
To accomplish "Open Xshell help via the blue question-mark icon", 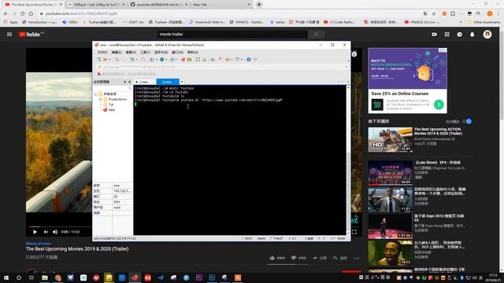I will (249, 60).
